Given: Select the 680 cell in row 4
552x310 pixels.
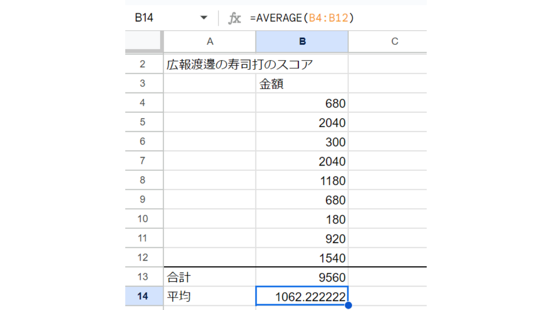Looking at the screenshot, I should point(302,103).
